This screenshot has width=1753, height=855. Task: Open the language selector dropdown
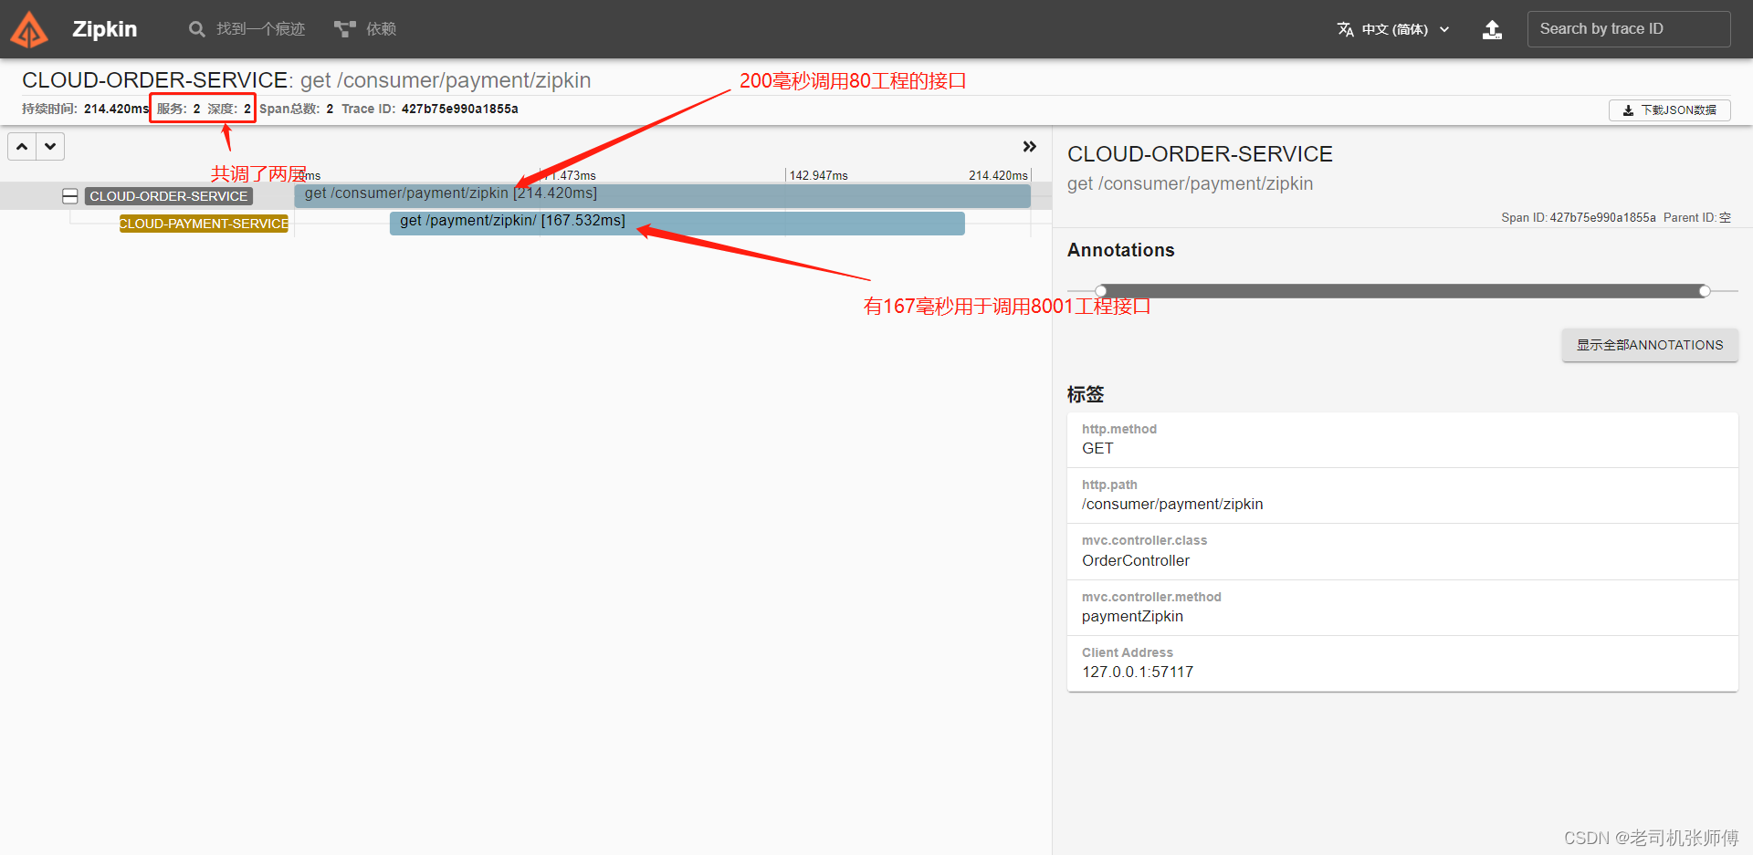pyautogui.click(x=1394, y=29)
